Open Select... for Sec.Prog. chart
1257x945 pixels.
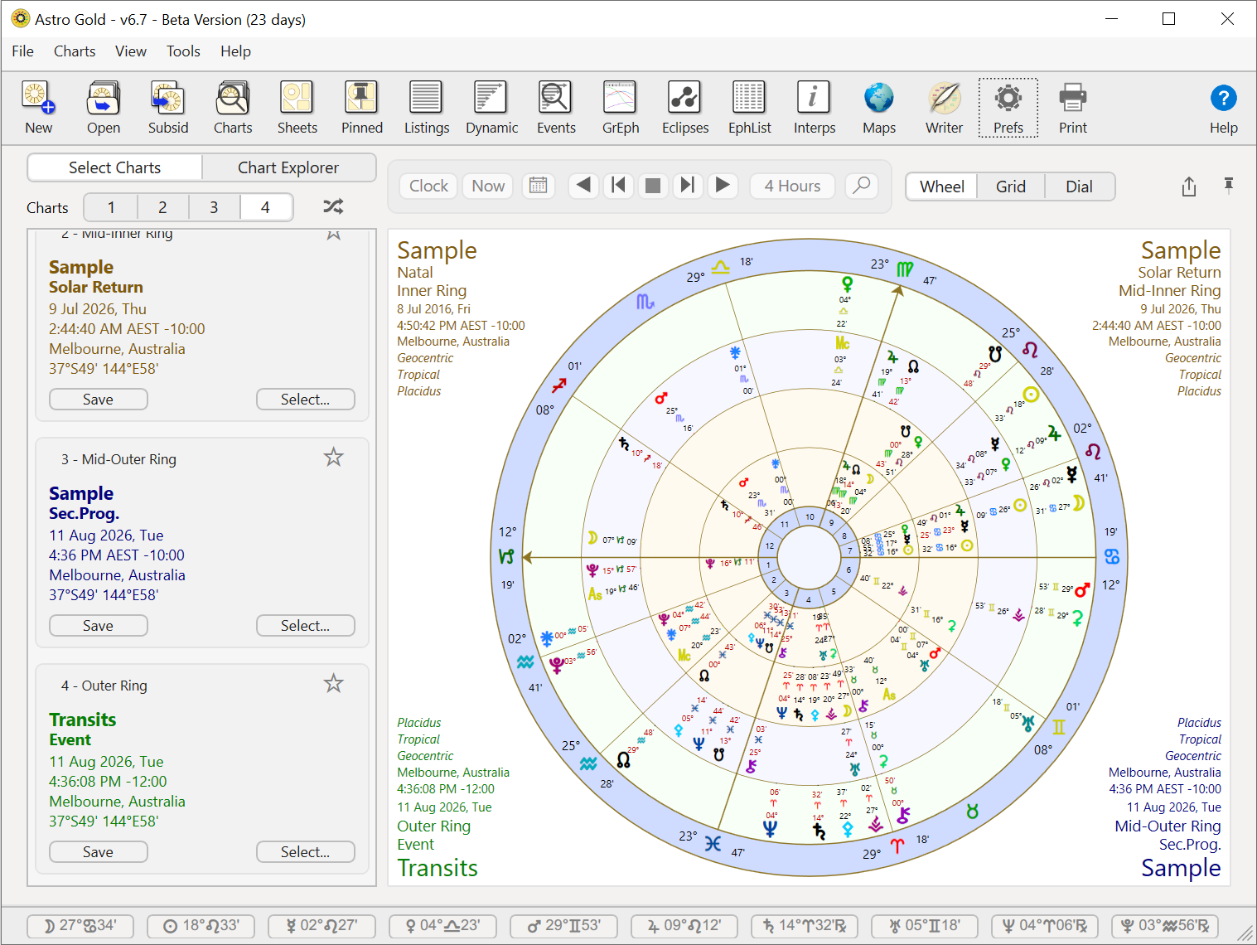click(306, 626)
